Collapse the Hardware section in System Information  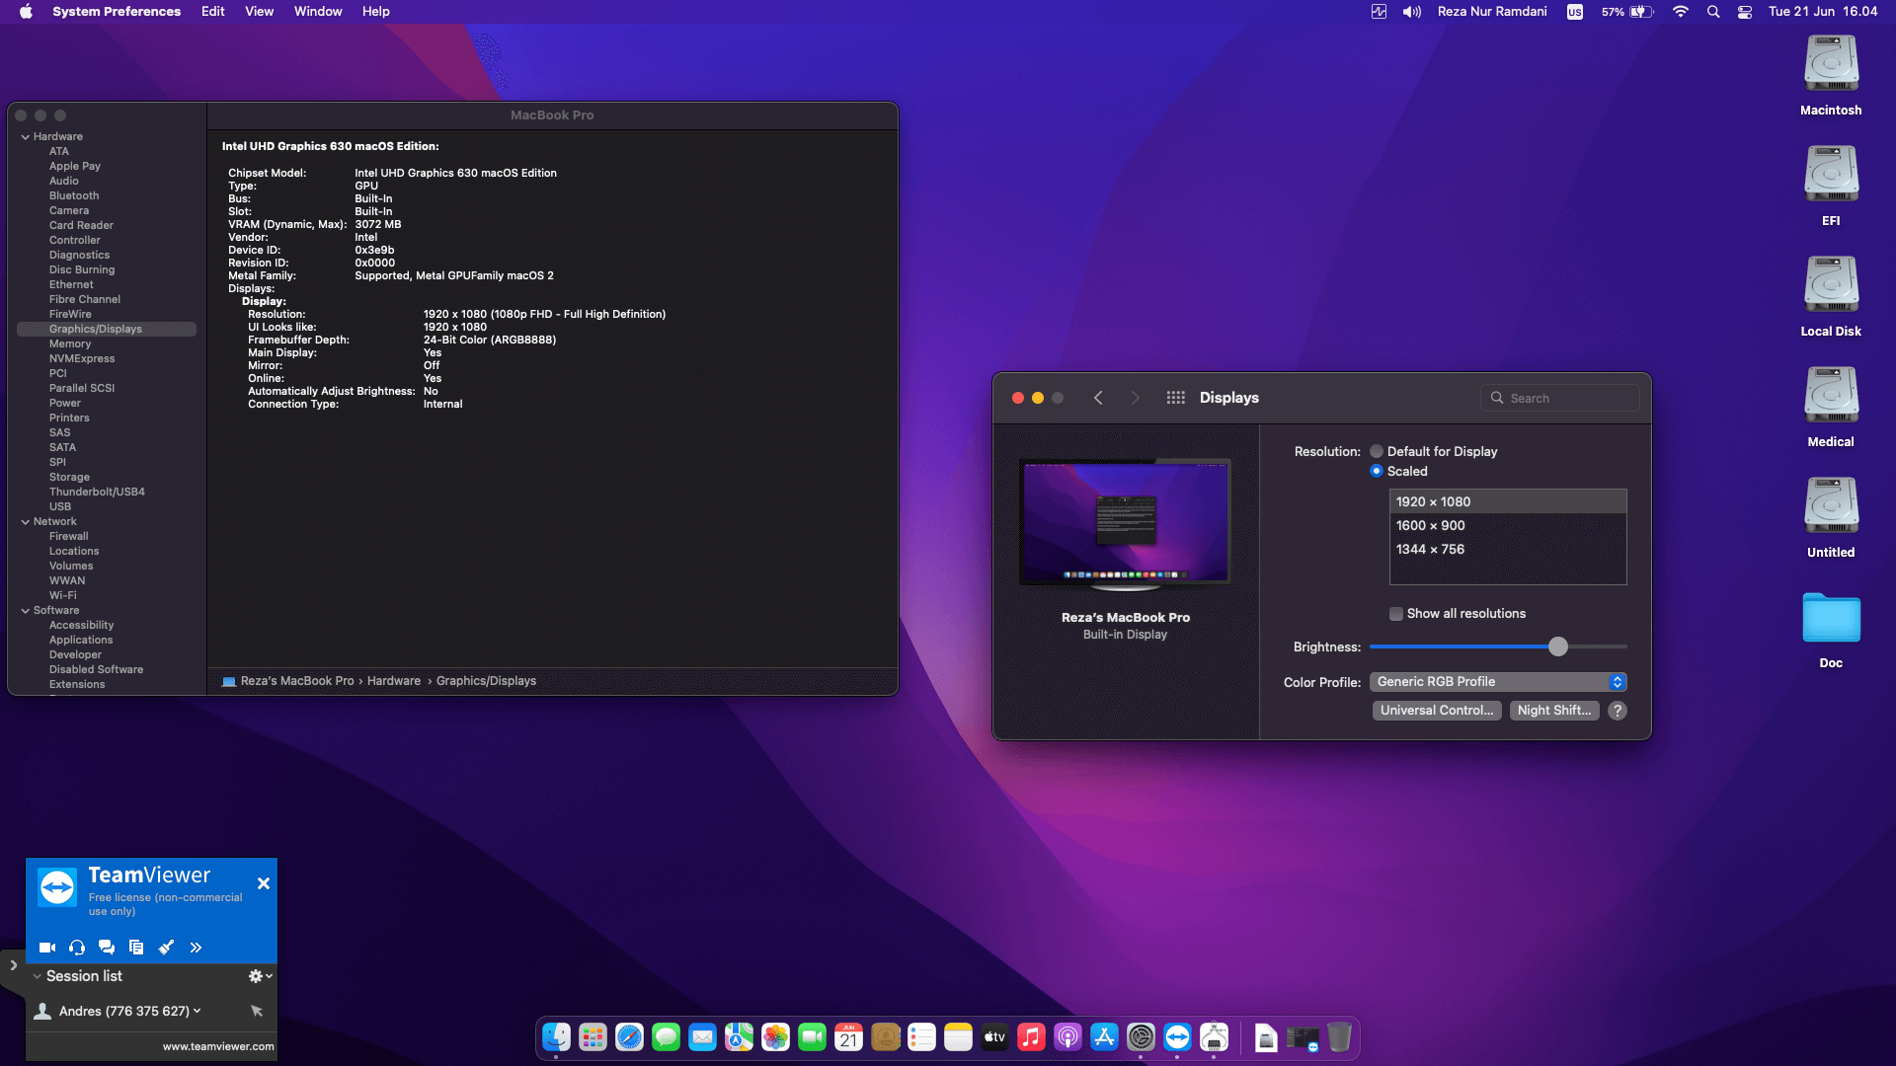click(25, 137)
